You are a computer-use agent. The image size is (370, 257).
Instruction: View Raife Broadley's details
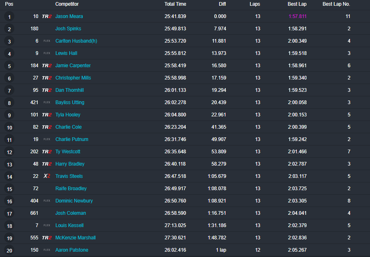71,189
